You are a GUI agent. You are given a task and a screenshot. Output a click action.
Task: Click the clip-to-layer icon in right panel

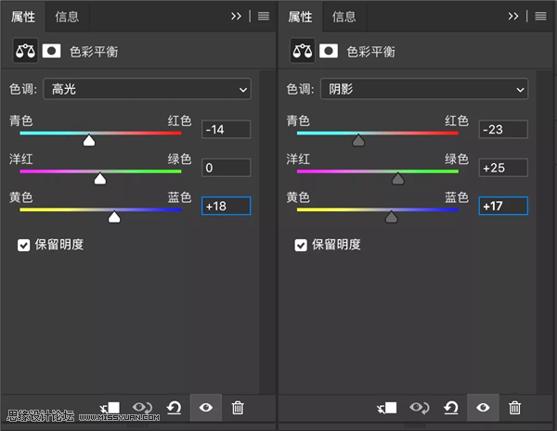pyautogui.click(x=388, y=408)
